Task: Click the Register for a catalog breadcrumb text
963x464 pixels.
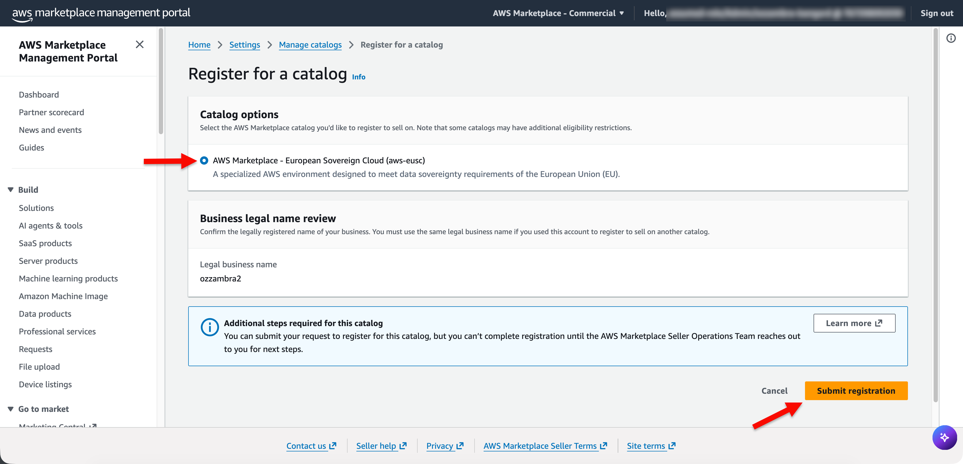Action: (x=402, y=45)
